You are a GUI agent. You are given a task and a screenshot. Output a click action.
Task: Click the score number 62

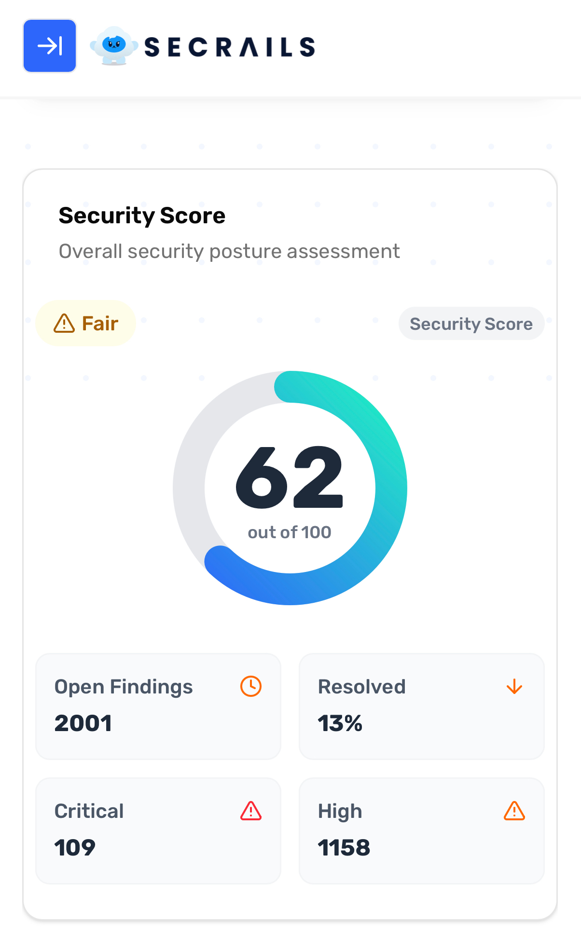click(x=290, y=477)
